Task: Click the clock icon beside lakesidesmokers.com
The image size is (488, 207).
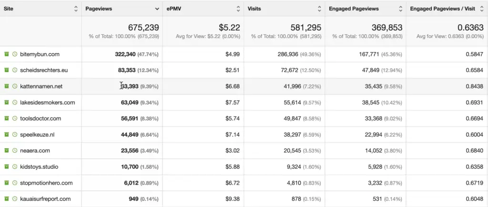Action: tap(15, 102)
